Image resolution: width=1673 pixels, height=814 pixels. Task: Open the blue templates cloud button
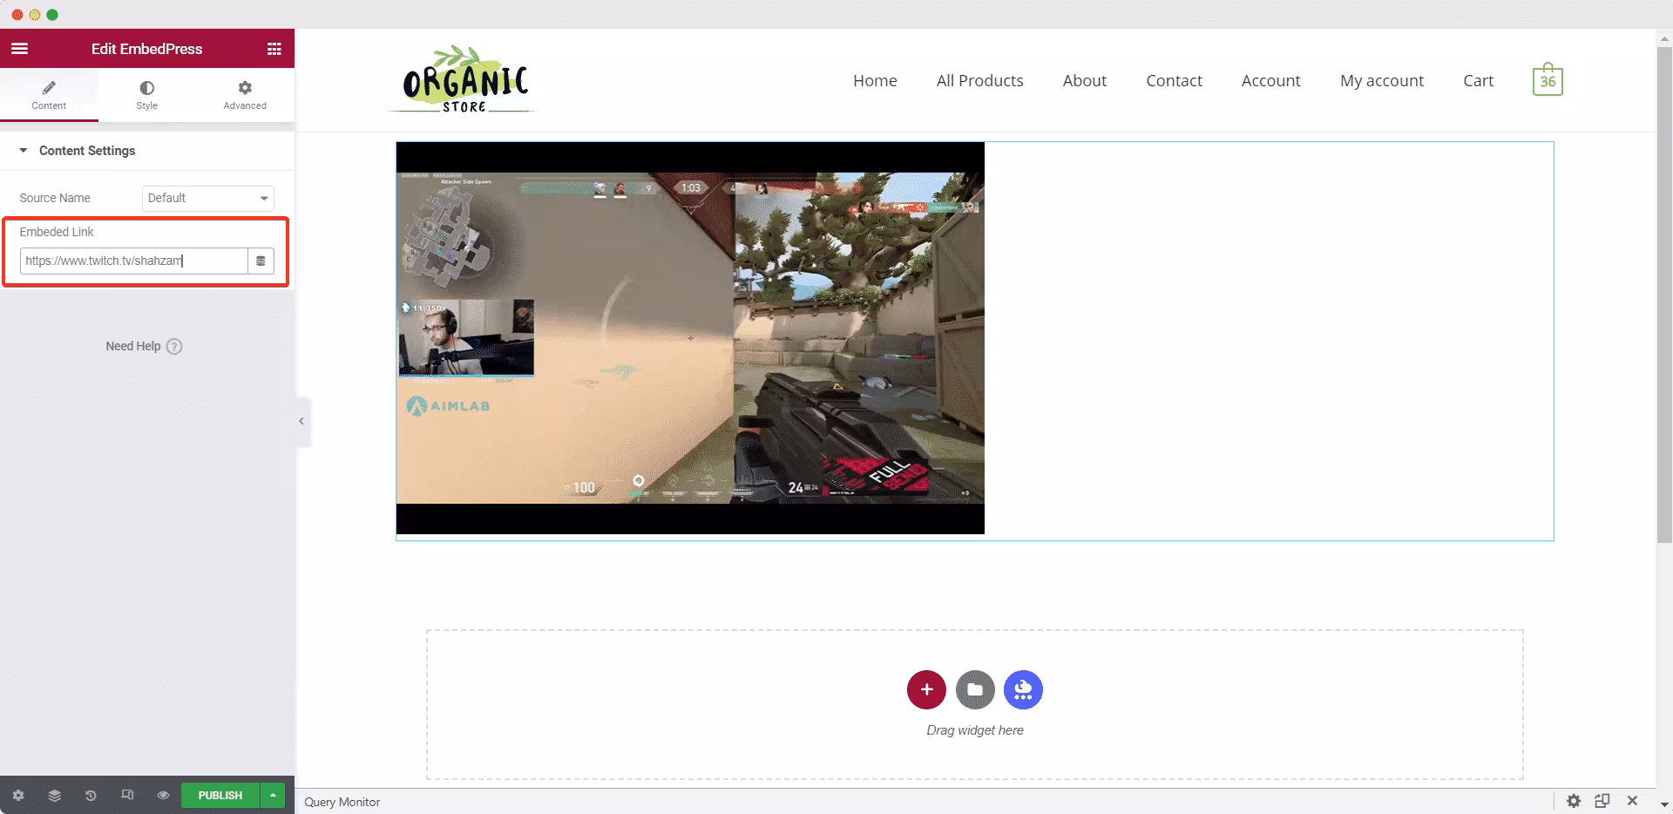pyautogui.click(x=1023, y=689)
